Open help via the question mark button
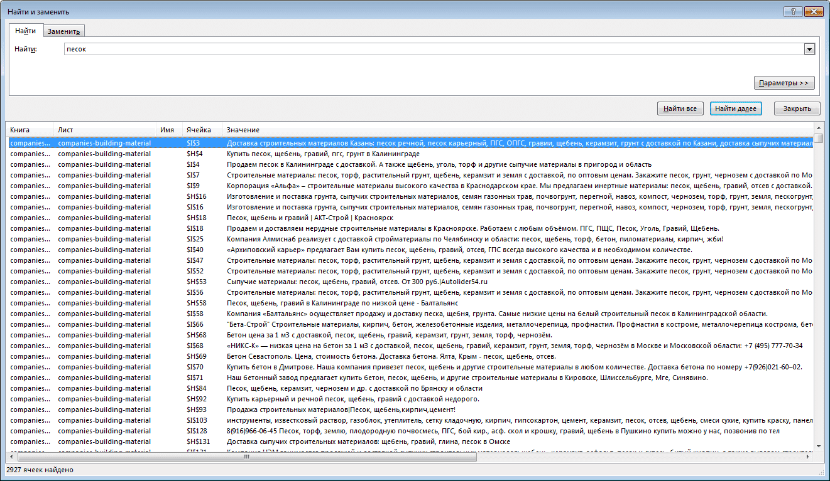Viewport: 830px width, 481px height. [793, 12]
